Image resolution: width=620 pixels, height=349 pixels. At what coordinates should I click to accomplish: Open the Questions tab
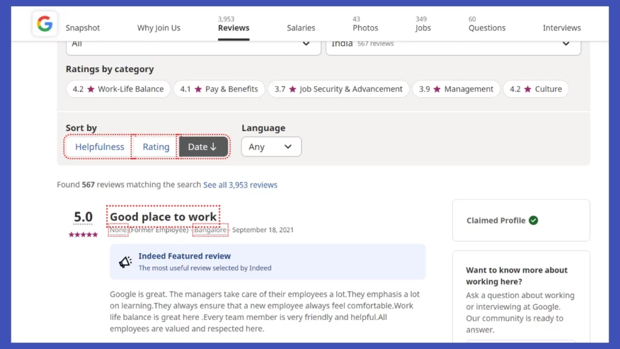pyautogui.click(x=487, y=24)
